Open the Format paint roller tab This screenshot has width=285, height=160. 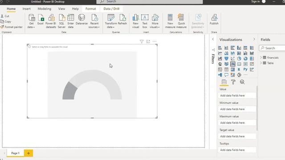tap(233, 82)
